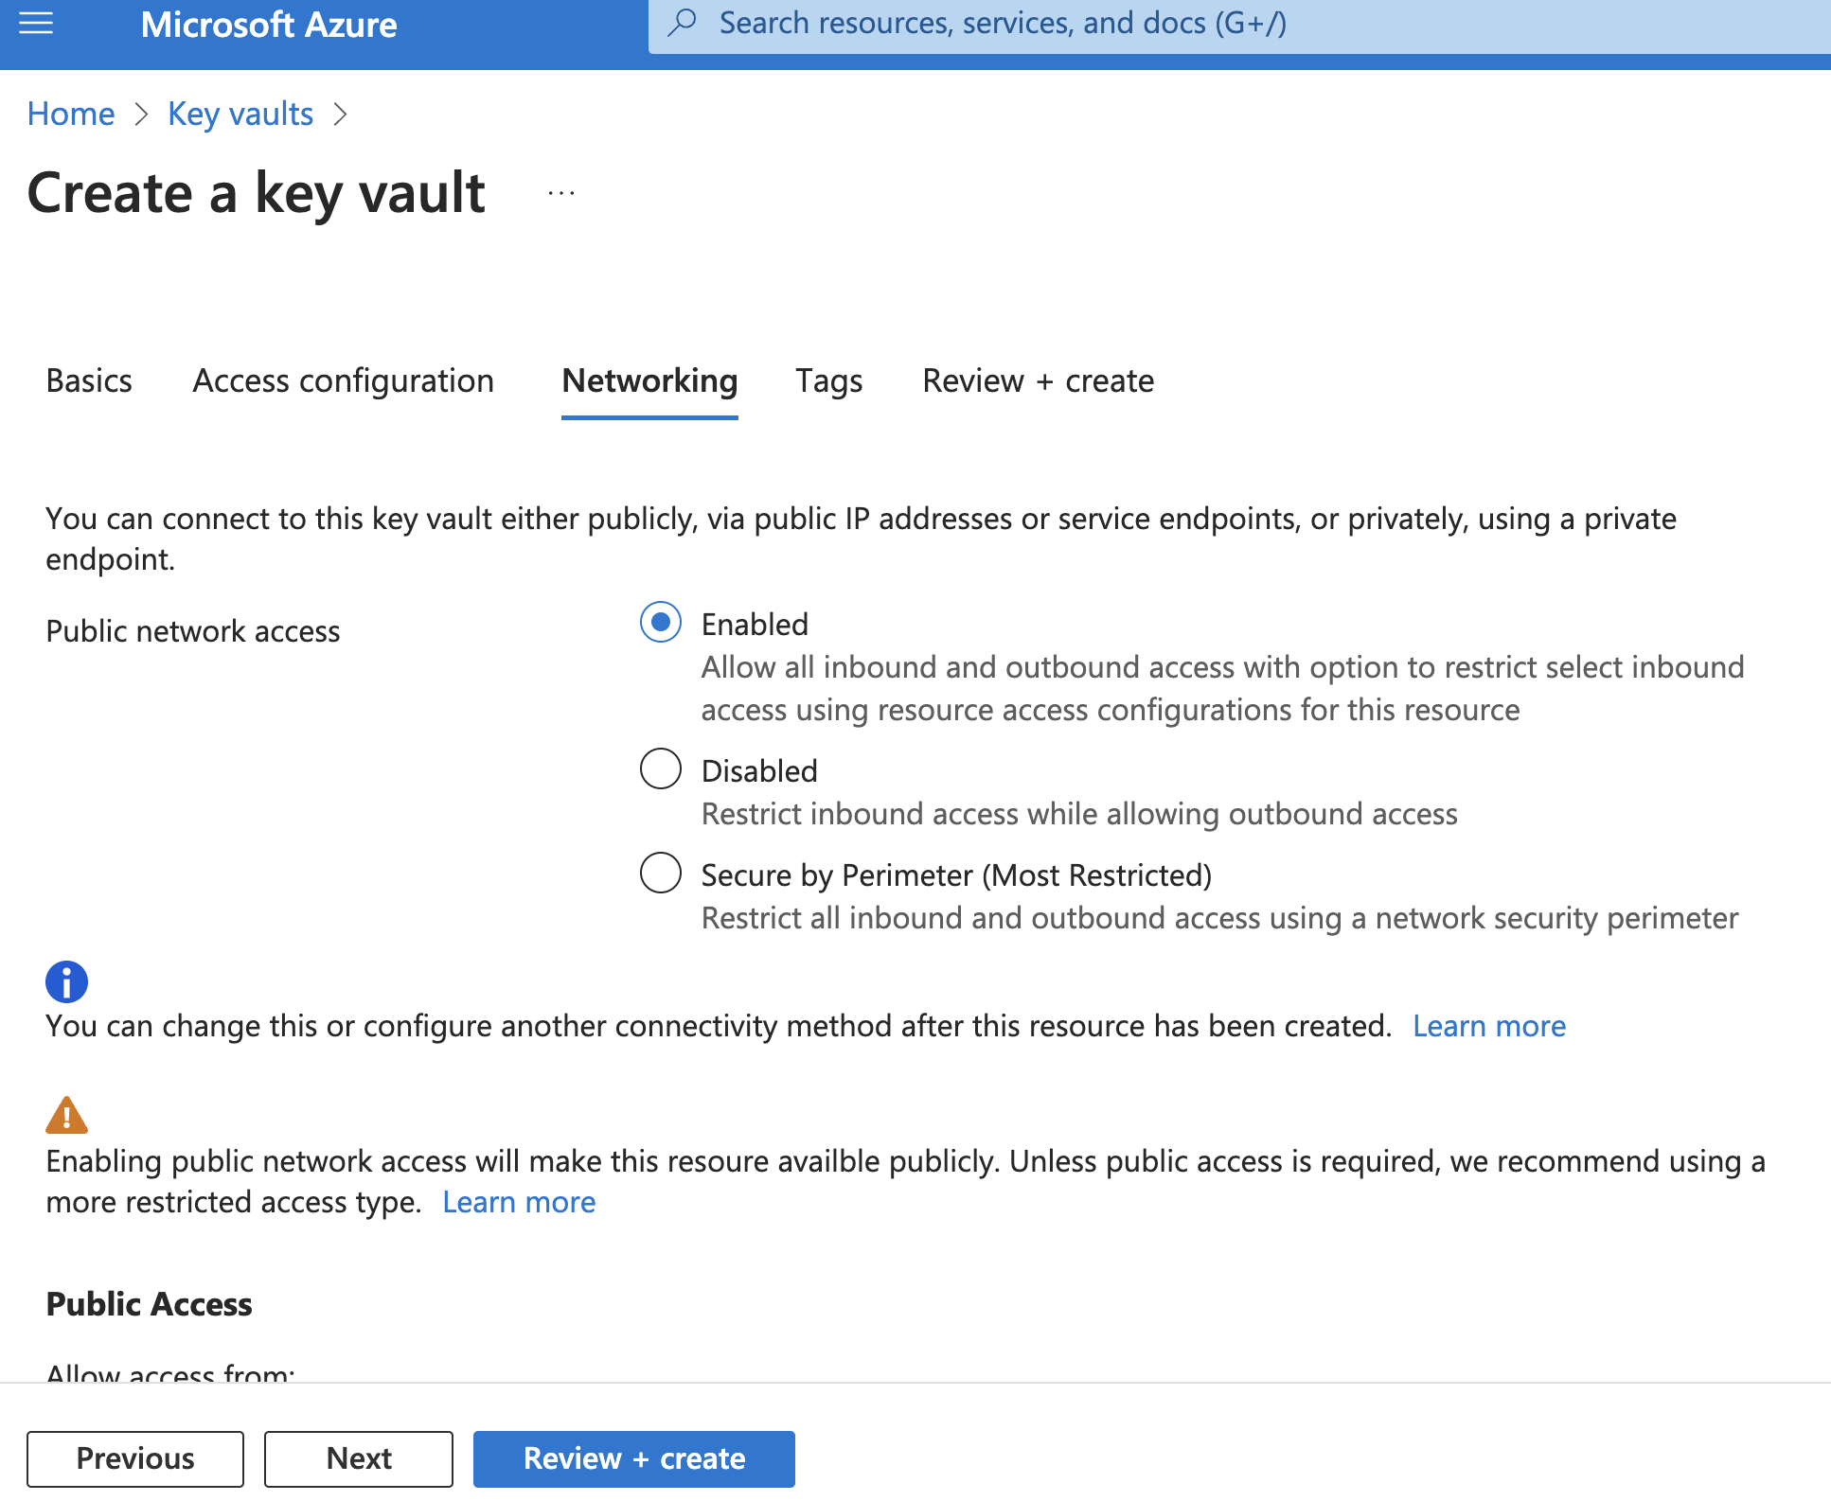Image resolution: width=1831 pixels, height=1501 pixels.
Task: Go back with the Previous button
Action: 134,1458
